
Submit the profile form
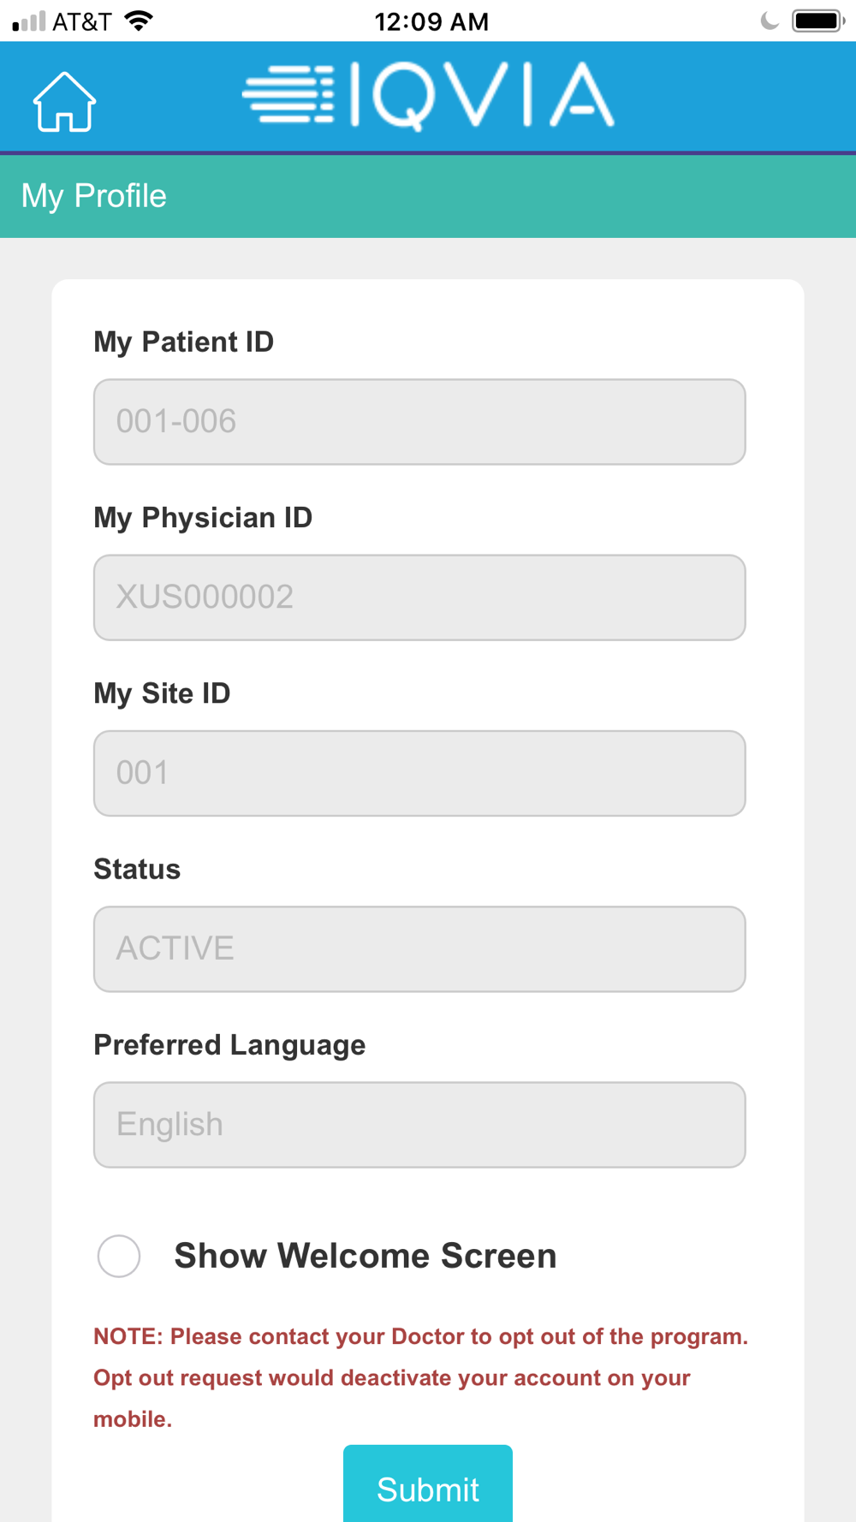(428, 1484)
